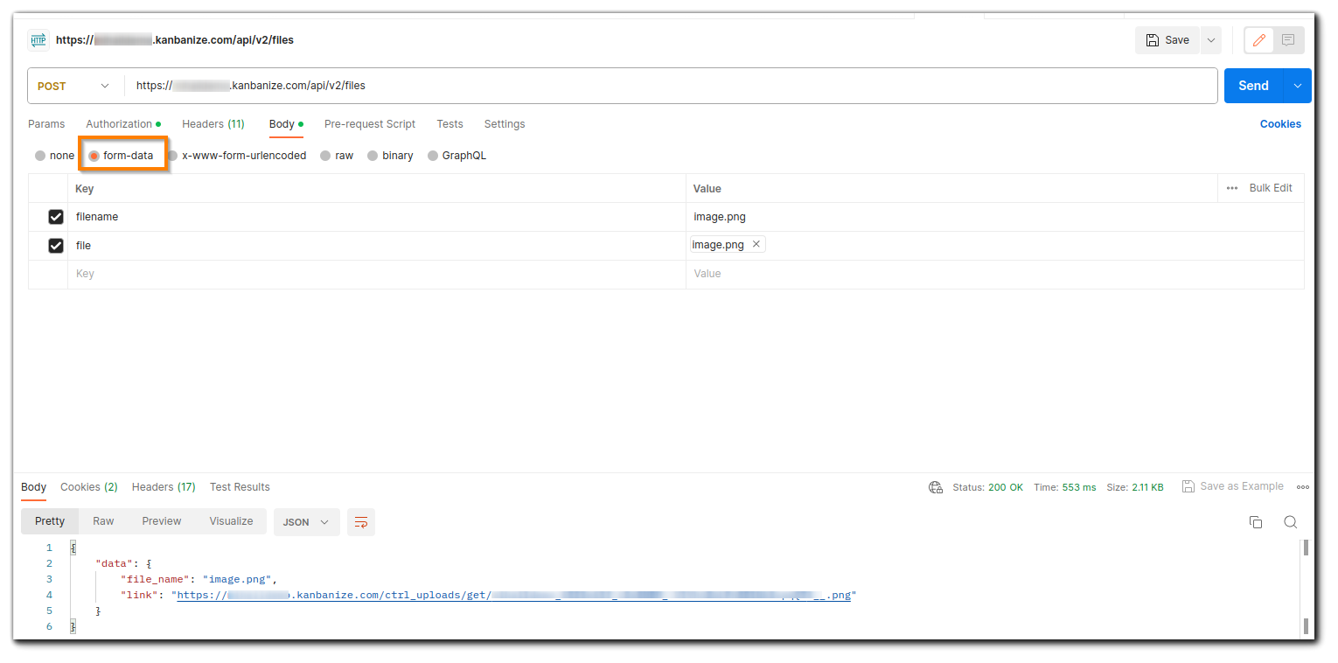Switch response view to Pretty
Viewport: 1338px width, 663px height.
click(50, 521)
